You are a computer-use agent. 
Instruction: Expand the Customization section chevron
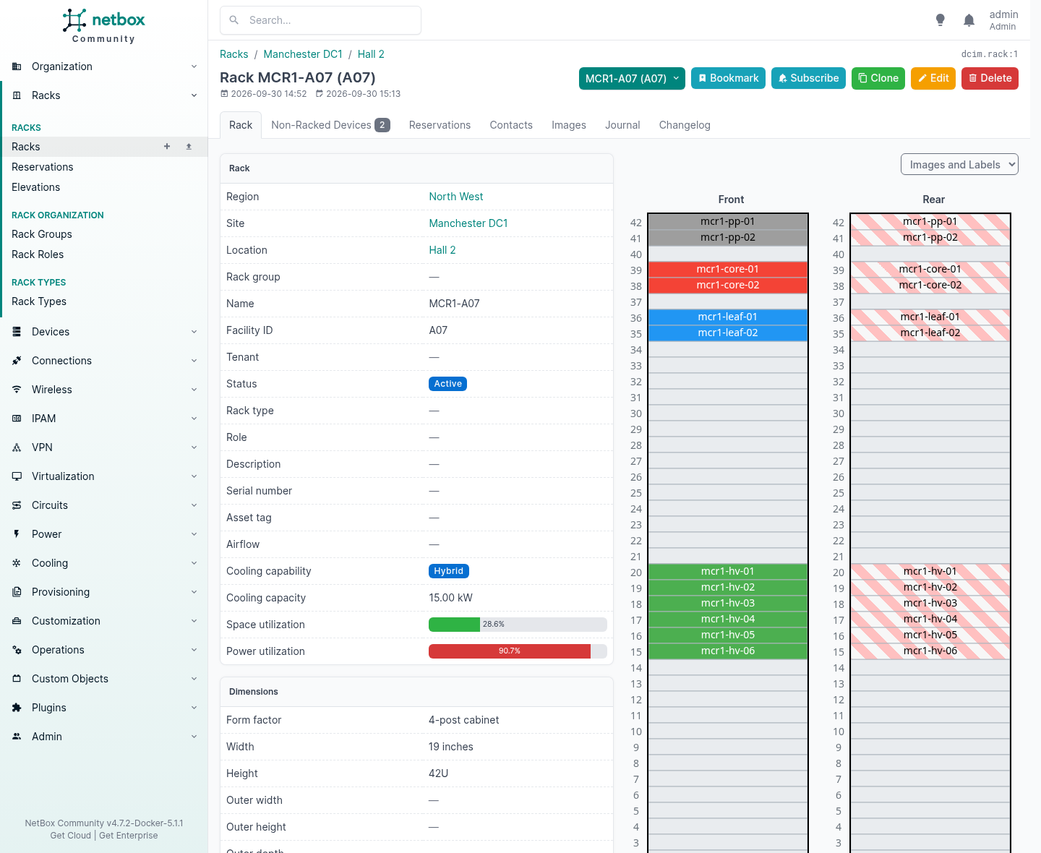(194, 621)
